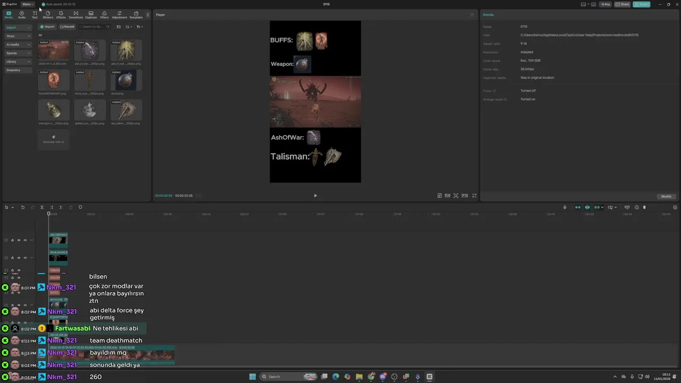Toggle clip linkage button
Viewport: 681px width, 383px height.
(x=597, y=207)
